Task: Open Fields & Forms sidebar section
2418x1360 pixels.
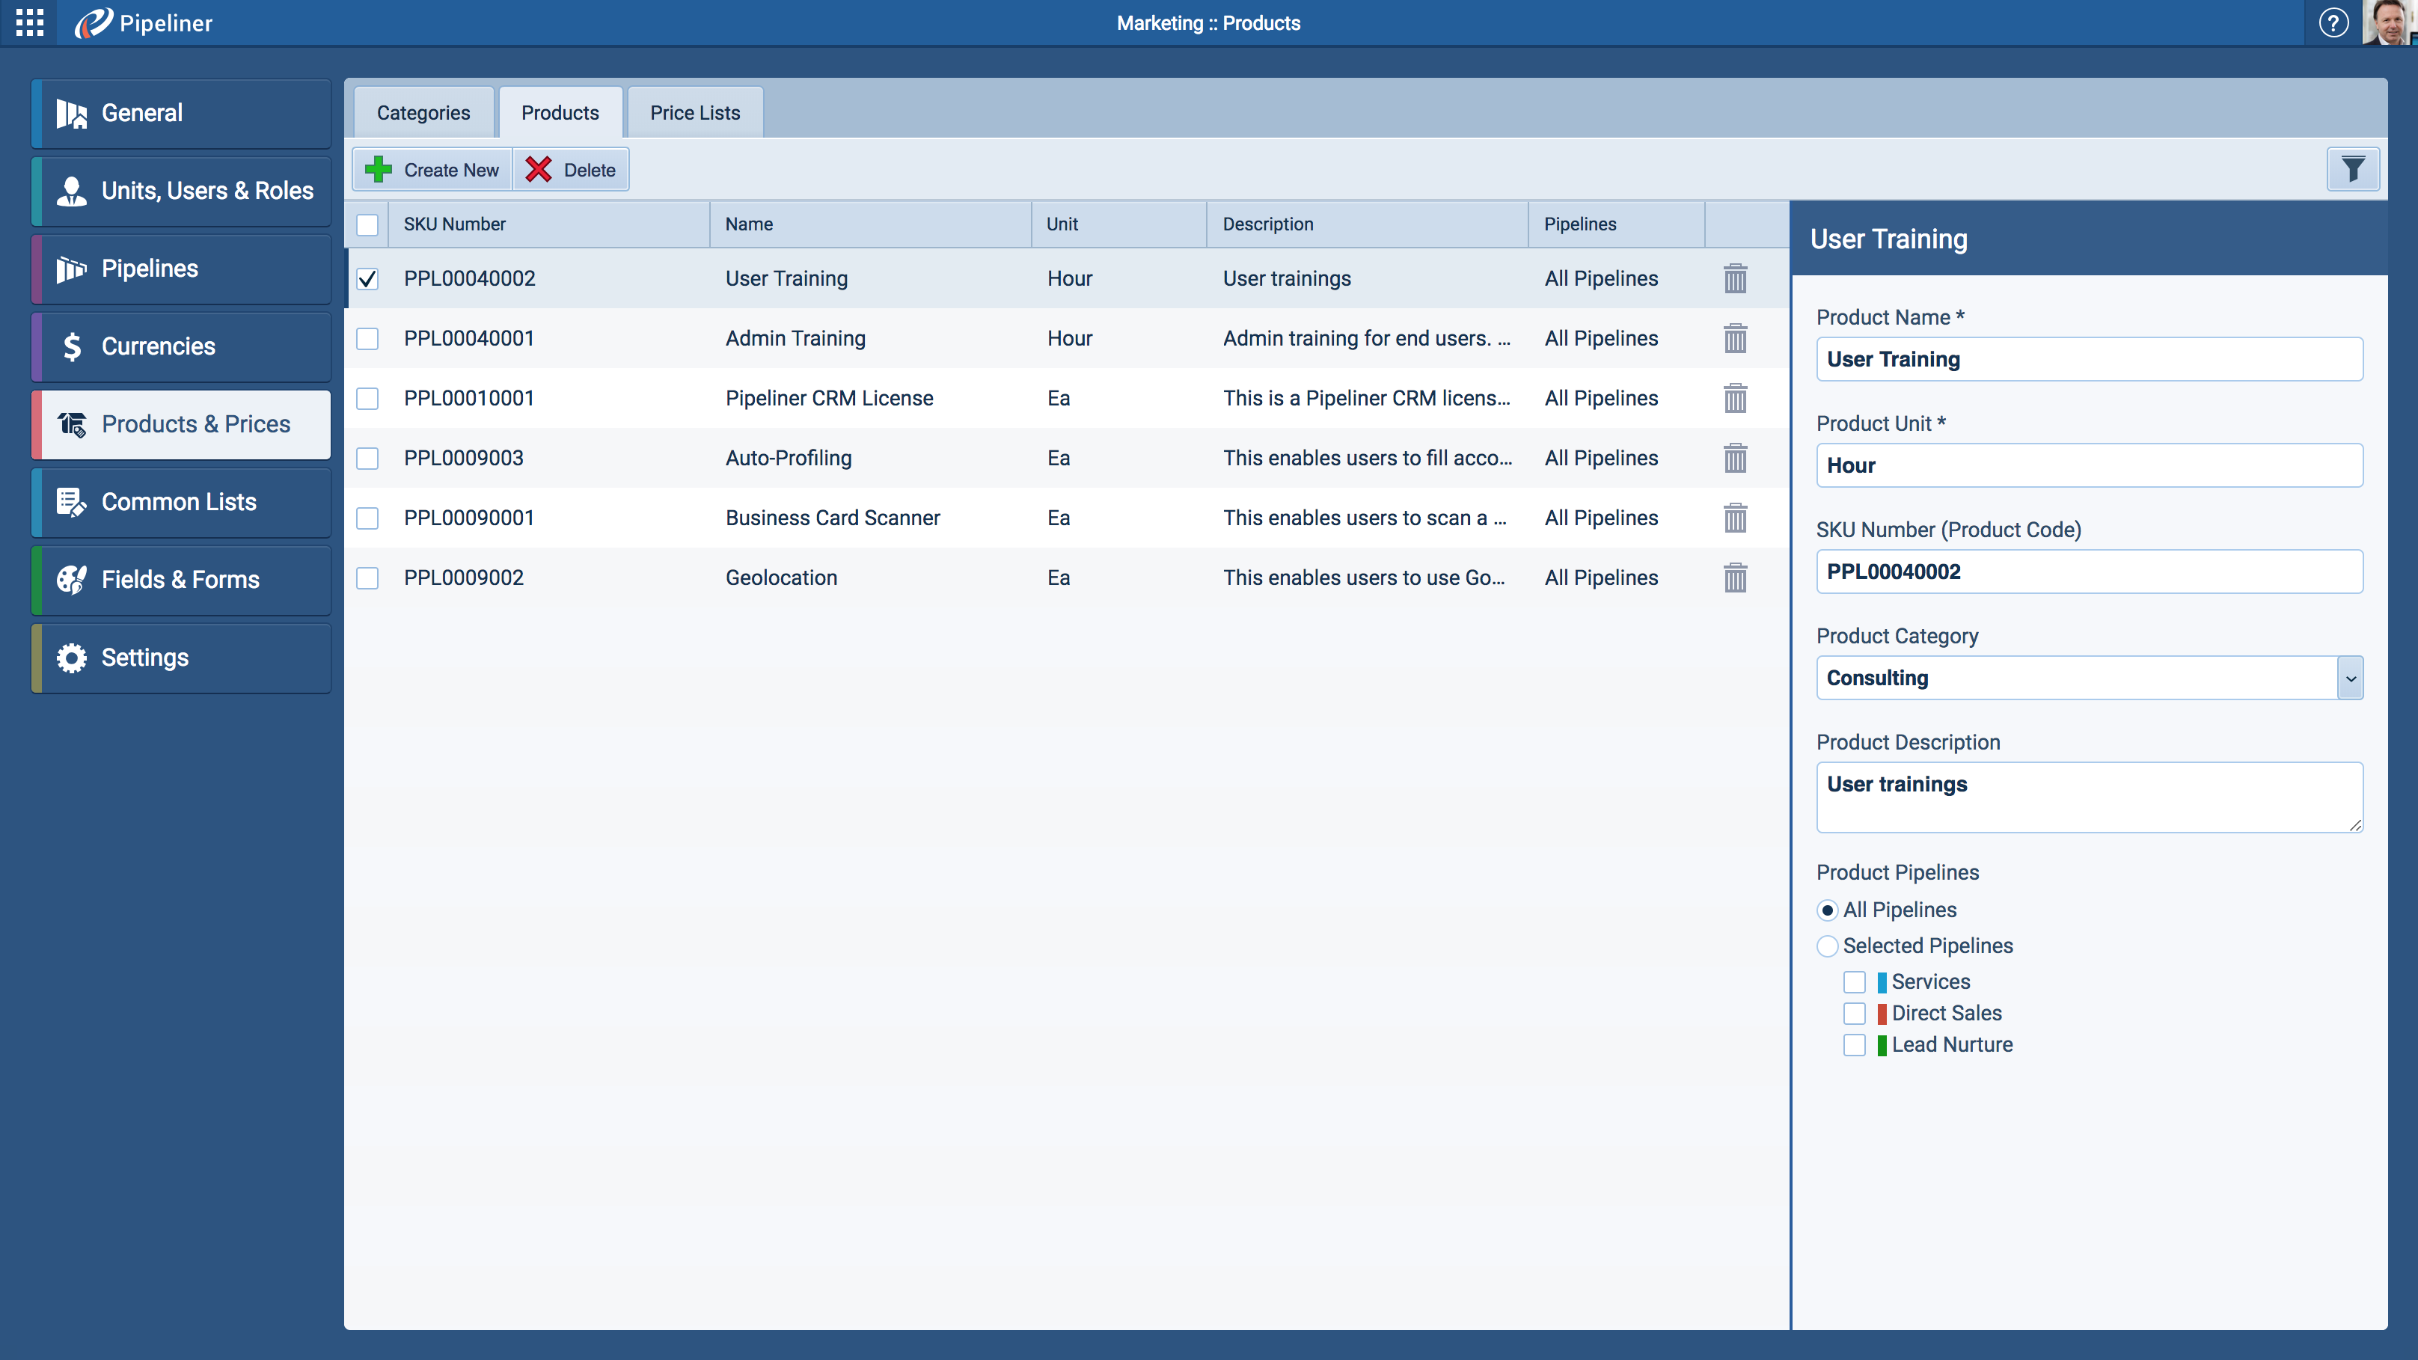Action: [x=181, y=580]
